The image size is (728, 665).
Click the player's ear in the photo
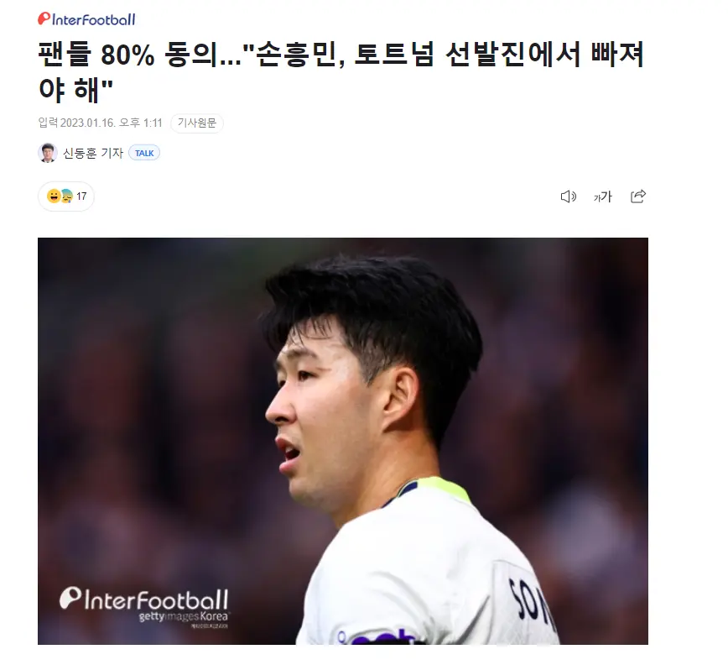tap(400, 399)
